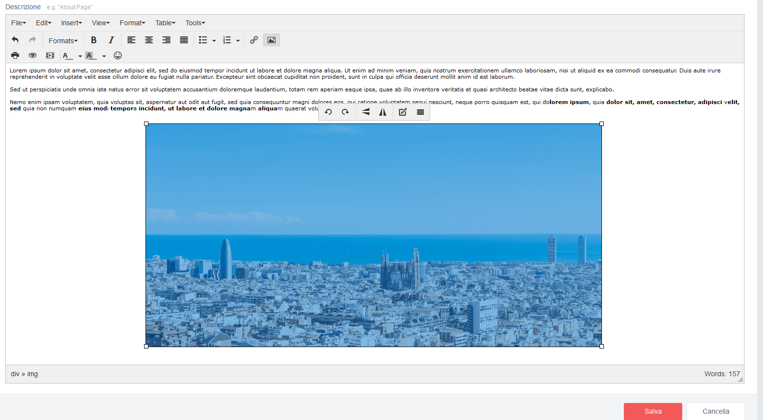
Task: Flip the image horizontally
Action: [x=383, y=112]
